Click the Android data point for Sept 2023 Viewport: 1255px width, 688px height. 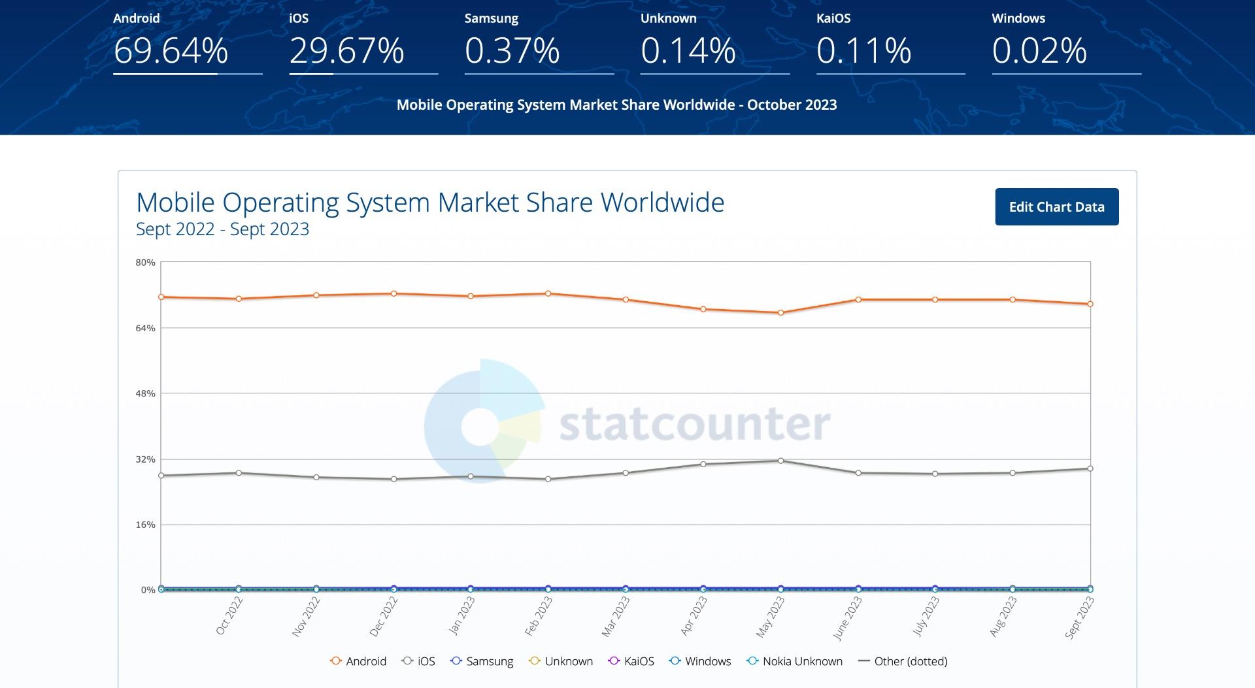point(1090,304)
